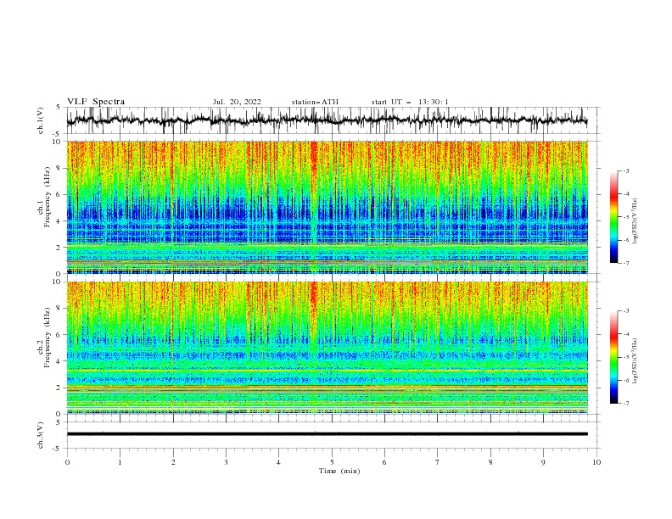Click the "-4" label on ch.2 colorbar
Image resolution: width=672 pixels, height=519 pixels.
point(626,334)
